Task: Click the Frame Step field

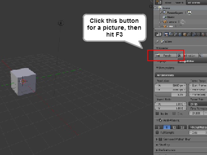Action: coord(198,94)
